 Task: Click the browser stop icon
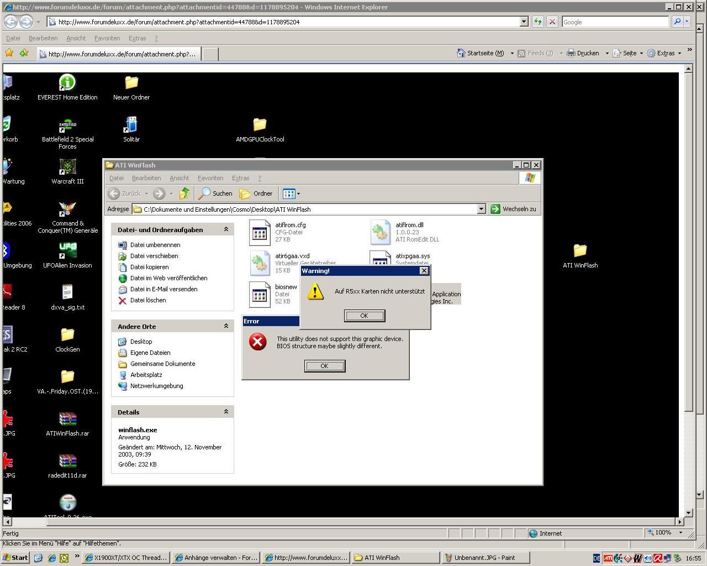(552, 22)
